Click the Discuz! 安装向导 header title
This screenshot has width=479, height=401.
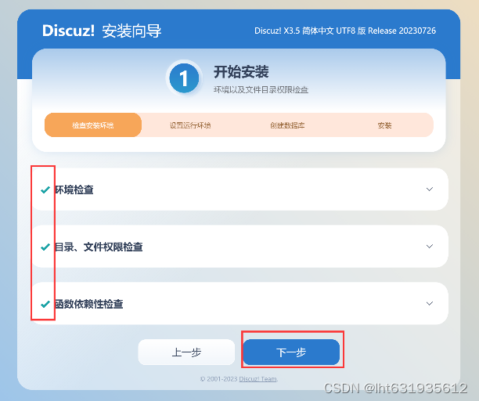point(102,31)
